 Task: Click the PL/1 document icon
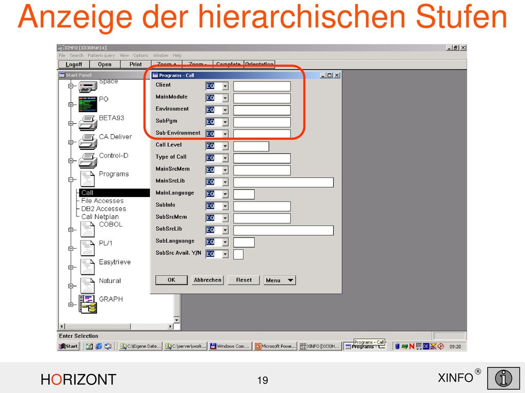[87, 248]
